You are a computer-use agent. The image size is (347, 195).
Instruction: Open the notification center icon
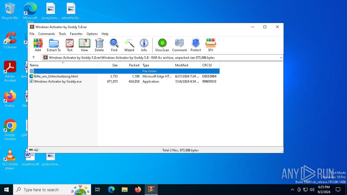point(338,190)
